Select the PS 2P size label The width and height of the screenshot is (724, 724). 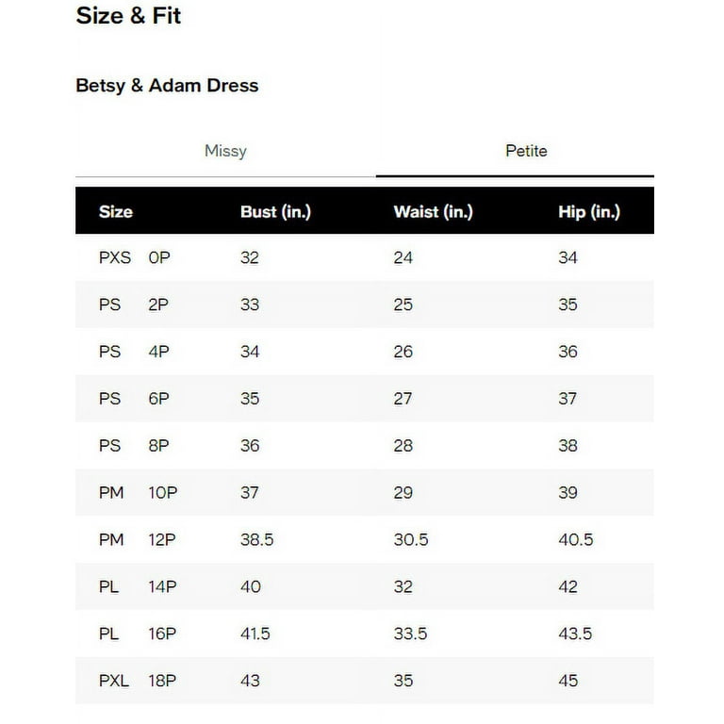[x=134, y=304]
